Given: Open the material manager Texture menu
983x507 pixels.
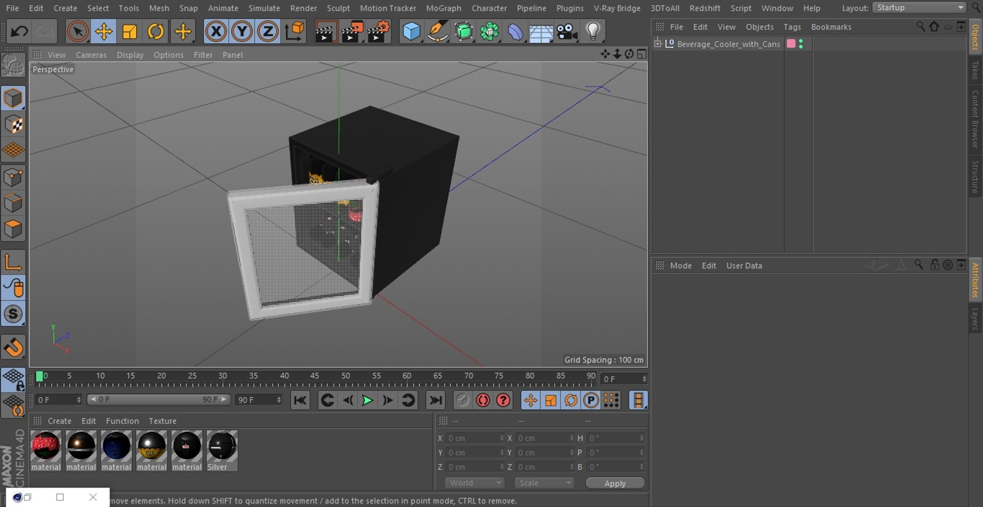Looking at the screenshot, I should pyautogui.click(x=162, y=421).
